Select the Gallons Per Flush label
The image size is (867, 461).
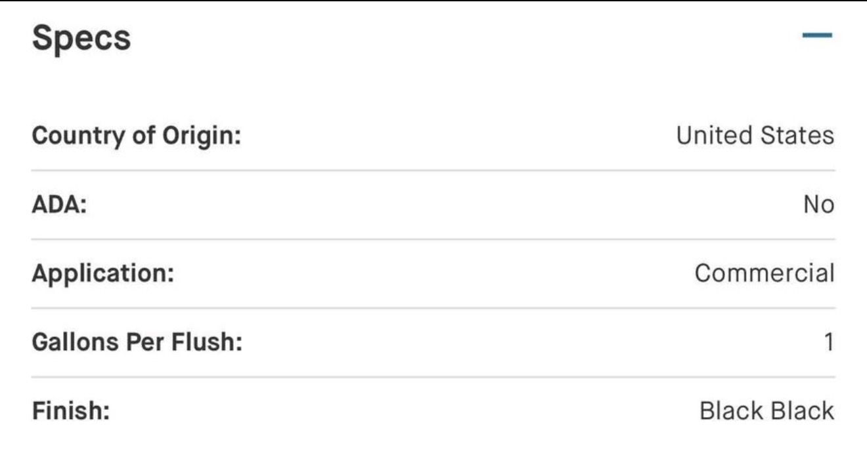[137, 342]
